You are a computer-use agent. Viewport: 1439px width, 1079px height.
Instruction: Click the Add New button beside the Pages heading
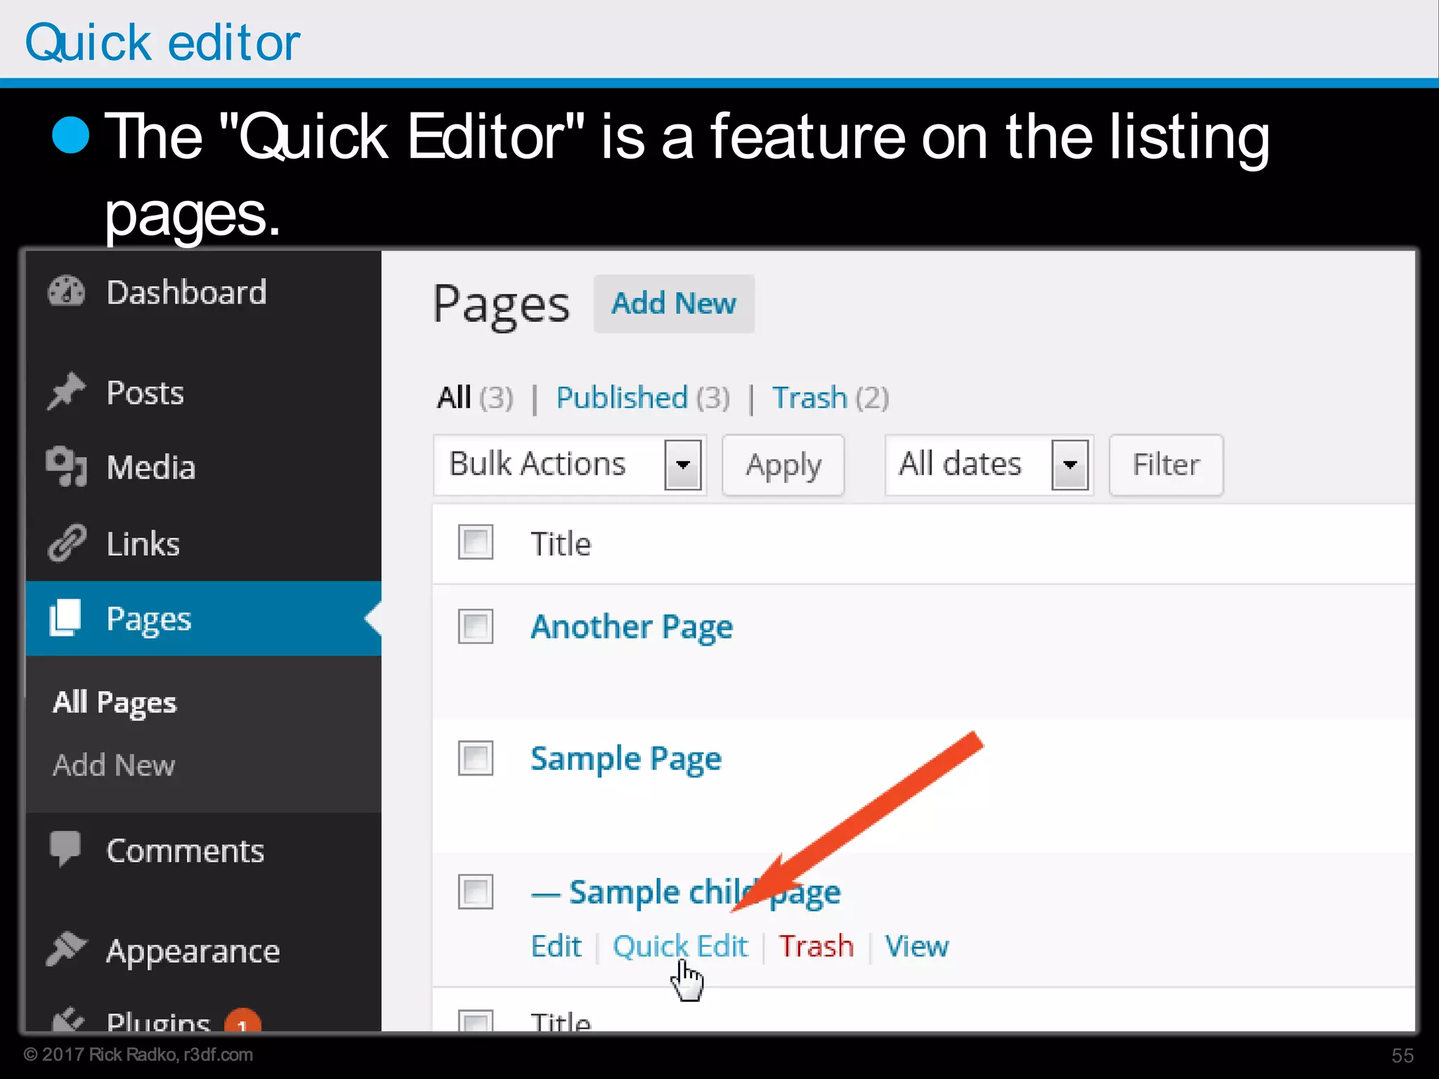[674, 303]
